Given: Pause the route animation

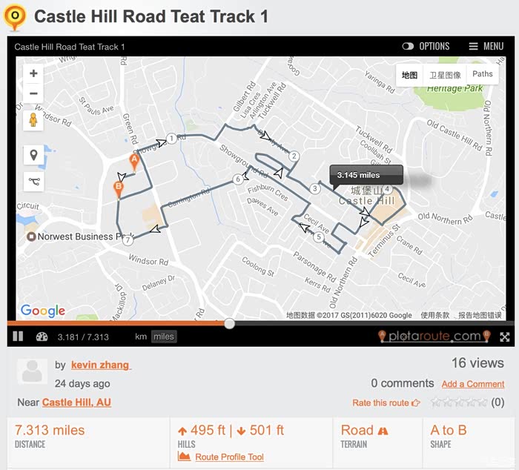Looking at the screenshot, I should [18, 337].
